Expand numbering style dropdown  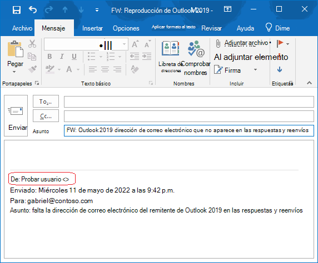tap(120, 57)
